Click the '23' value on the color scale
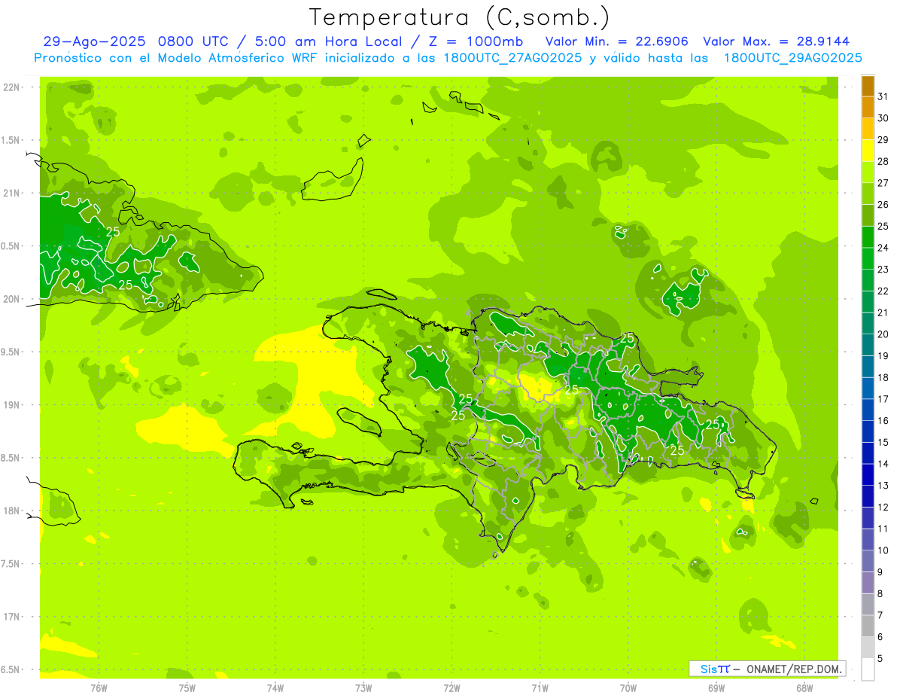Screen dimensions: 903x698 click(x=883, y=270)
